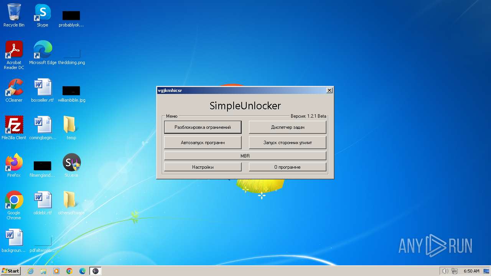Select the CCleaner desktop shortcut
This screenshot has width=491, height=276.
coord(14,90)
